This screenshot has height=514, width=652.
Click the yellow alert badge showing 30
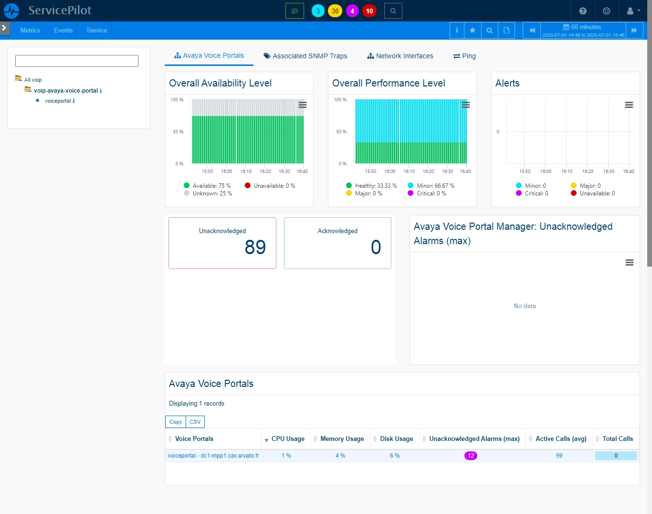(335, 11)
